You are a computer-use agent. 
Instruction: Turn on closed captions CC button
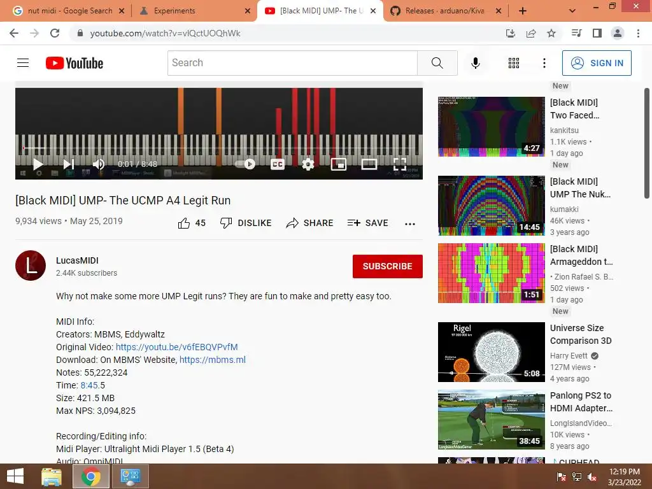coord(278,164)
